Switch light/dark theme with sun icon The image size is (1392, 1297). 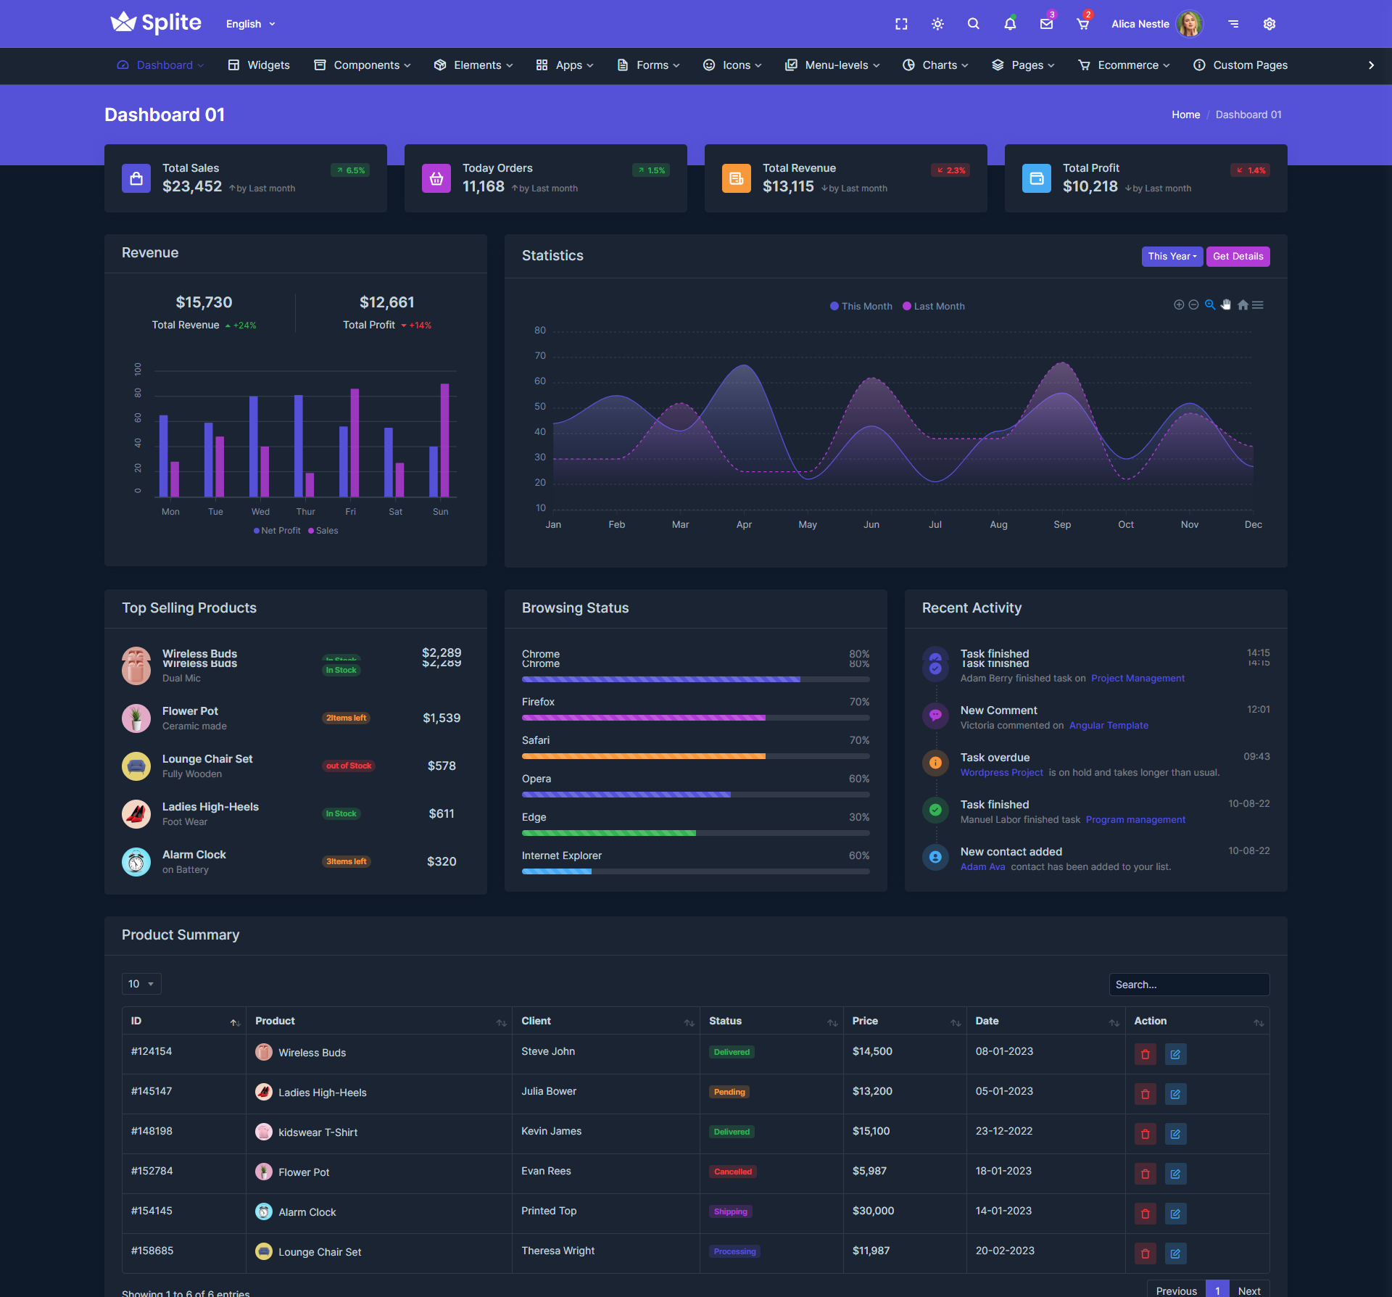pos(937,24)
